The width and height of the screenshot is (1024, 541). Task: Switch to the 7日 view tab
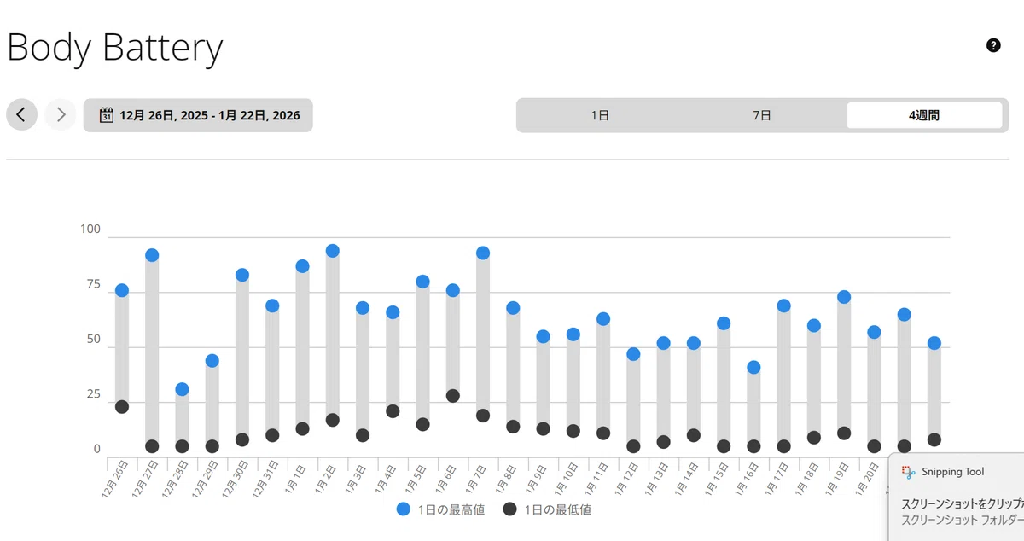pos(762,115)
